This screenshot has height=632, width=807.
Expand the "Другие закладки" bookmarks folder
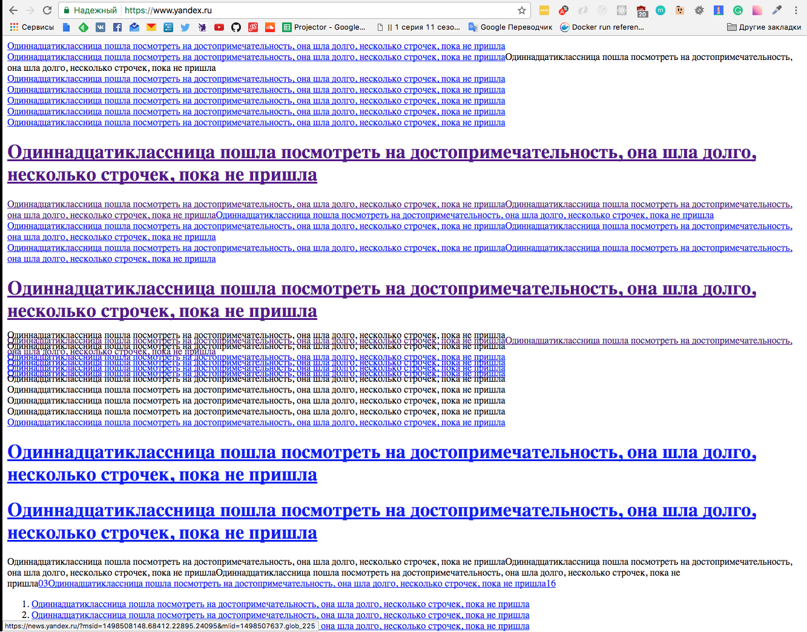[764, 27]
